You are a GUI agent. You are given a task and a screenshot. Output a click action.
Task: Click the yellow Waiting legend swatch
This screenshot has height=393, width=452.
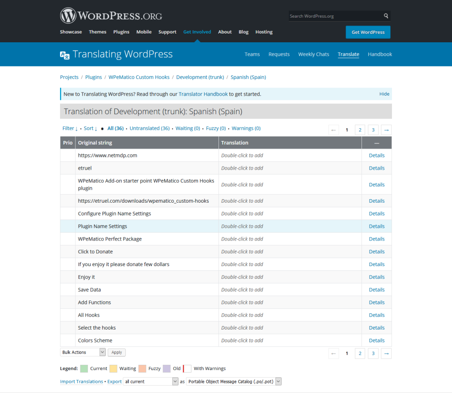click(113, 368)
